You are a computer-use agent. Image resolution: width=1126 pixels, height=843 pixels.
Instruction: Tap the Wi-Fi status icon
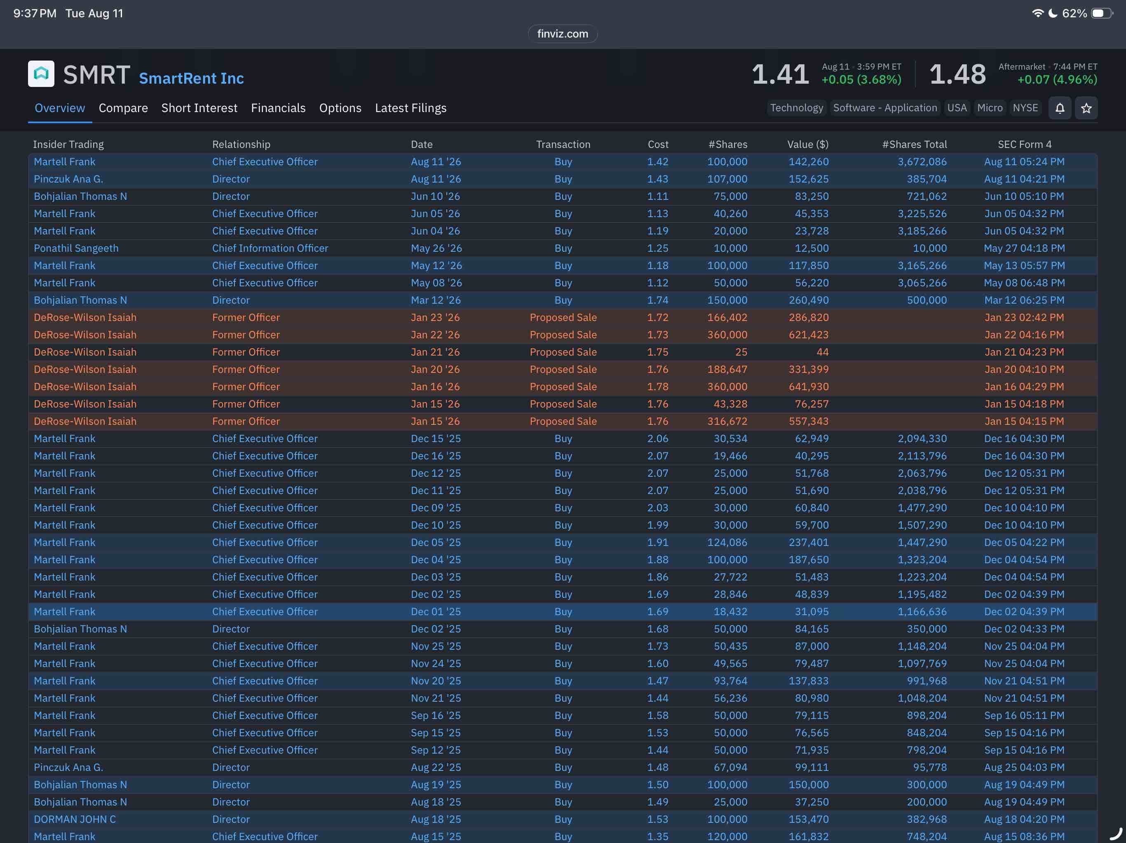(1037, 13)
